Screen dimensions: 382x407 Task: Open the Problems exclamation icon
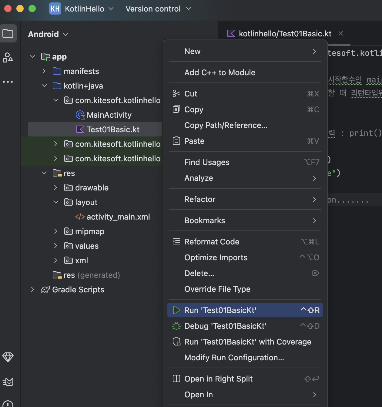coord(8,404)
